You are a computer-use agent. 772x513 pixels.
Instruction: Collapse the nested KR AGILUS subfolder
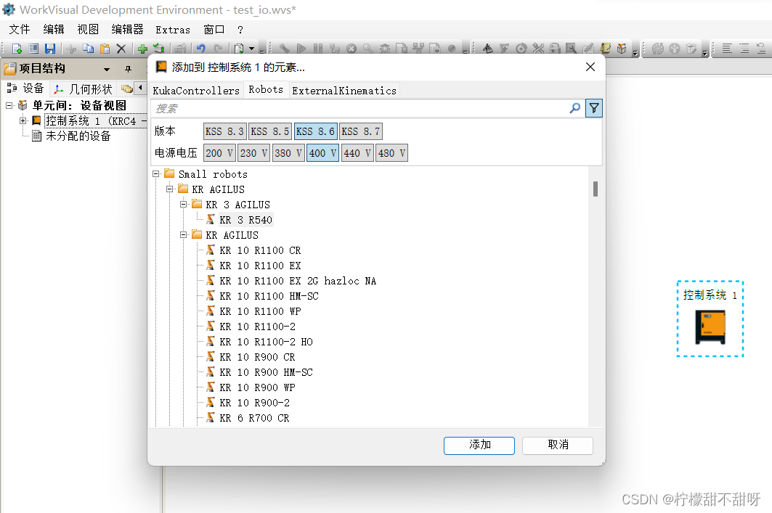[183, 234]
